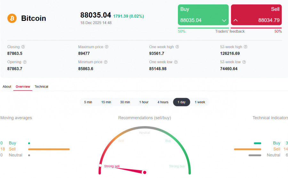Select the 1 day timeframe

point(181,102)
